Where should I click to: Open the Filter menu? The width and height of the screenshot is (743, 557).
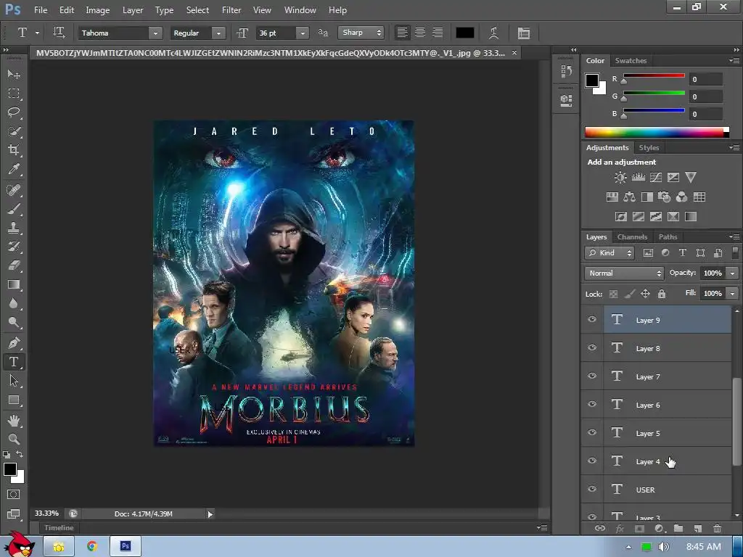231,10
